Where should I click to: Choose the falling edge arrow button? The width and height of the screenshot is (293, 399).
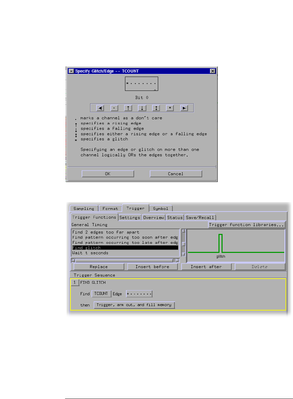(x=142, y=108)
